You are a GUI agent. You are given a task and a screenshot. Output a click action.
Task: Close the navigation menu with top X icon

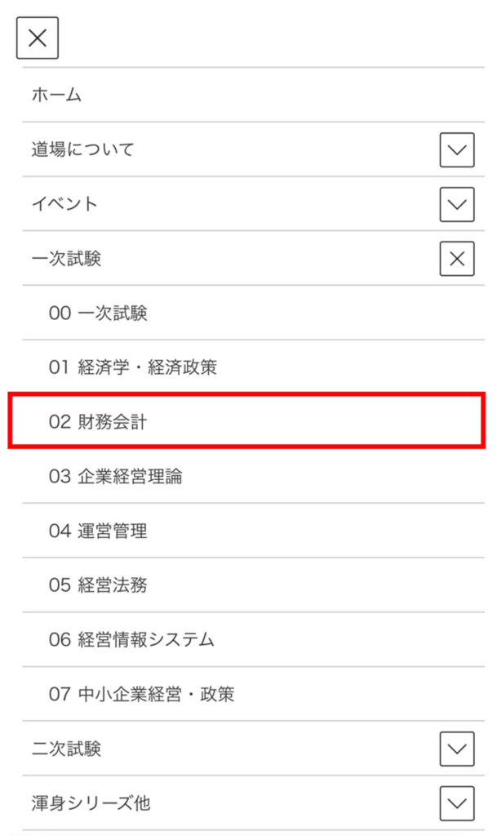38,38
